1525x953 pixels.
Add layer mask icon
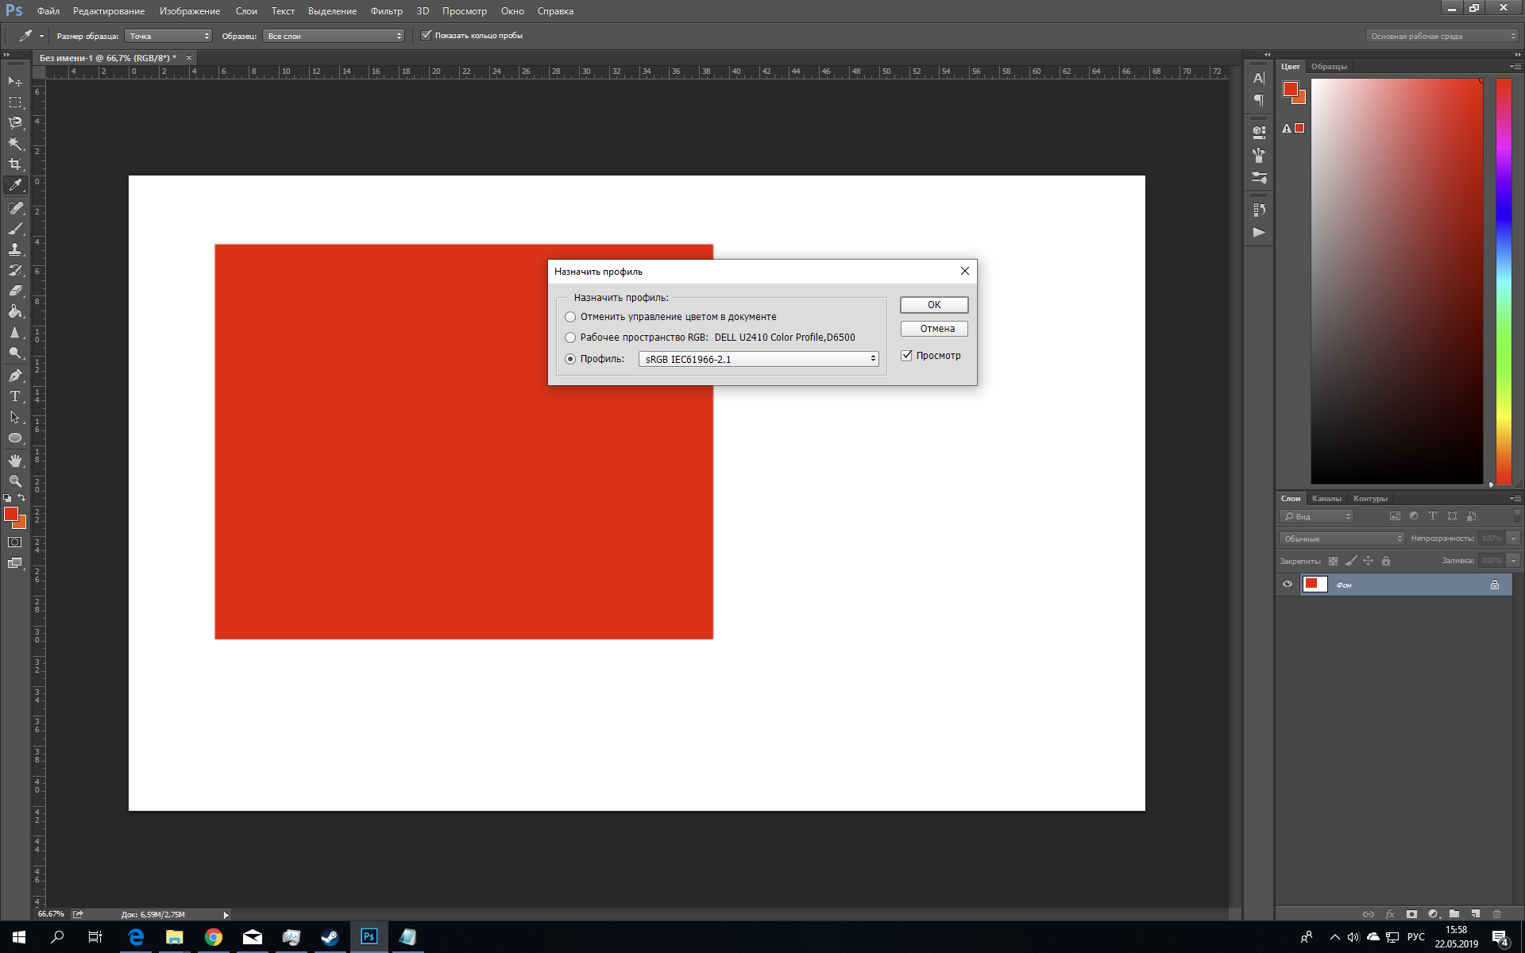pos(1411,914)
